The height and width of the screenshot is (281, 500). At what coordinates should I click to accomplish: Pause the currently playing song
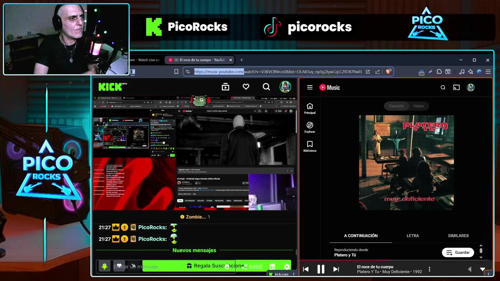(321, 269)
